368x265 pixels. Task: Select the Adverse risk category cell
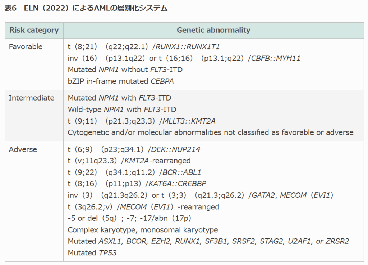pyautogui.click(x=23, y=149)
